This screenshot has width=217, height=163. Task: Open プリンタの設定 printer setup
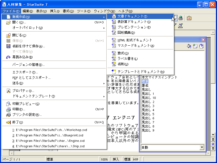[x=54, y=115]
